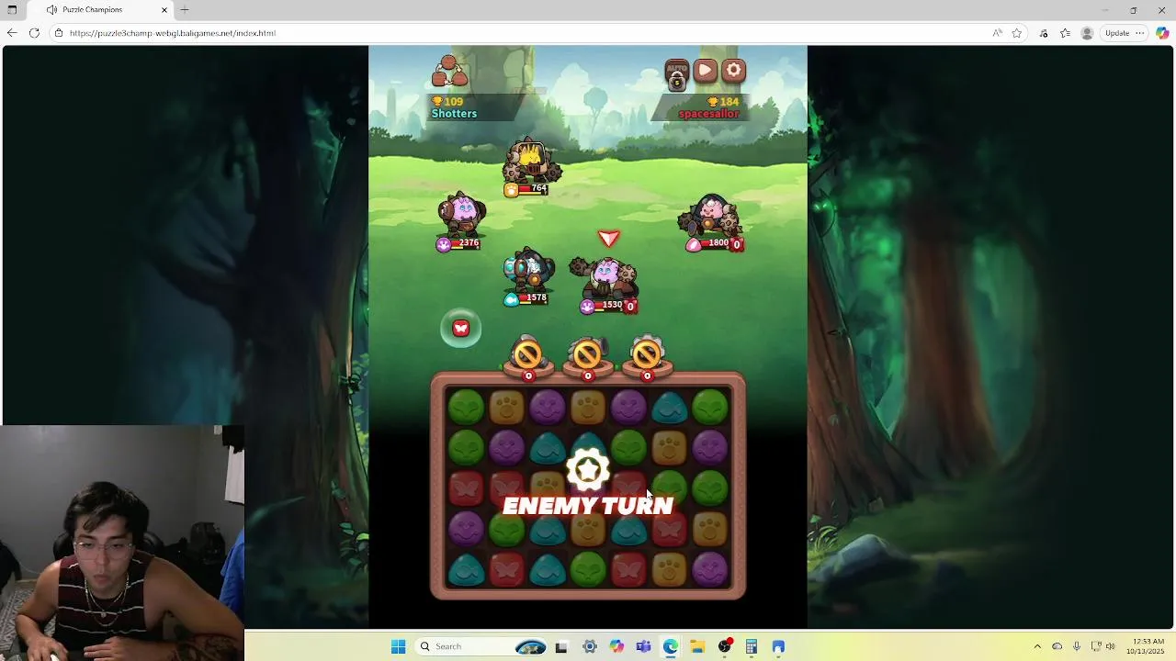Launch Copilot from the taskbar
Screen dimensions: 1176x661
point(616,646)
